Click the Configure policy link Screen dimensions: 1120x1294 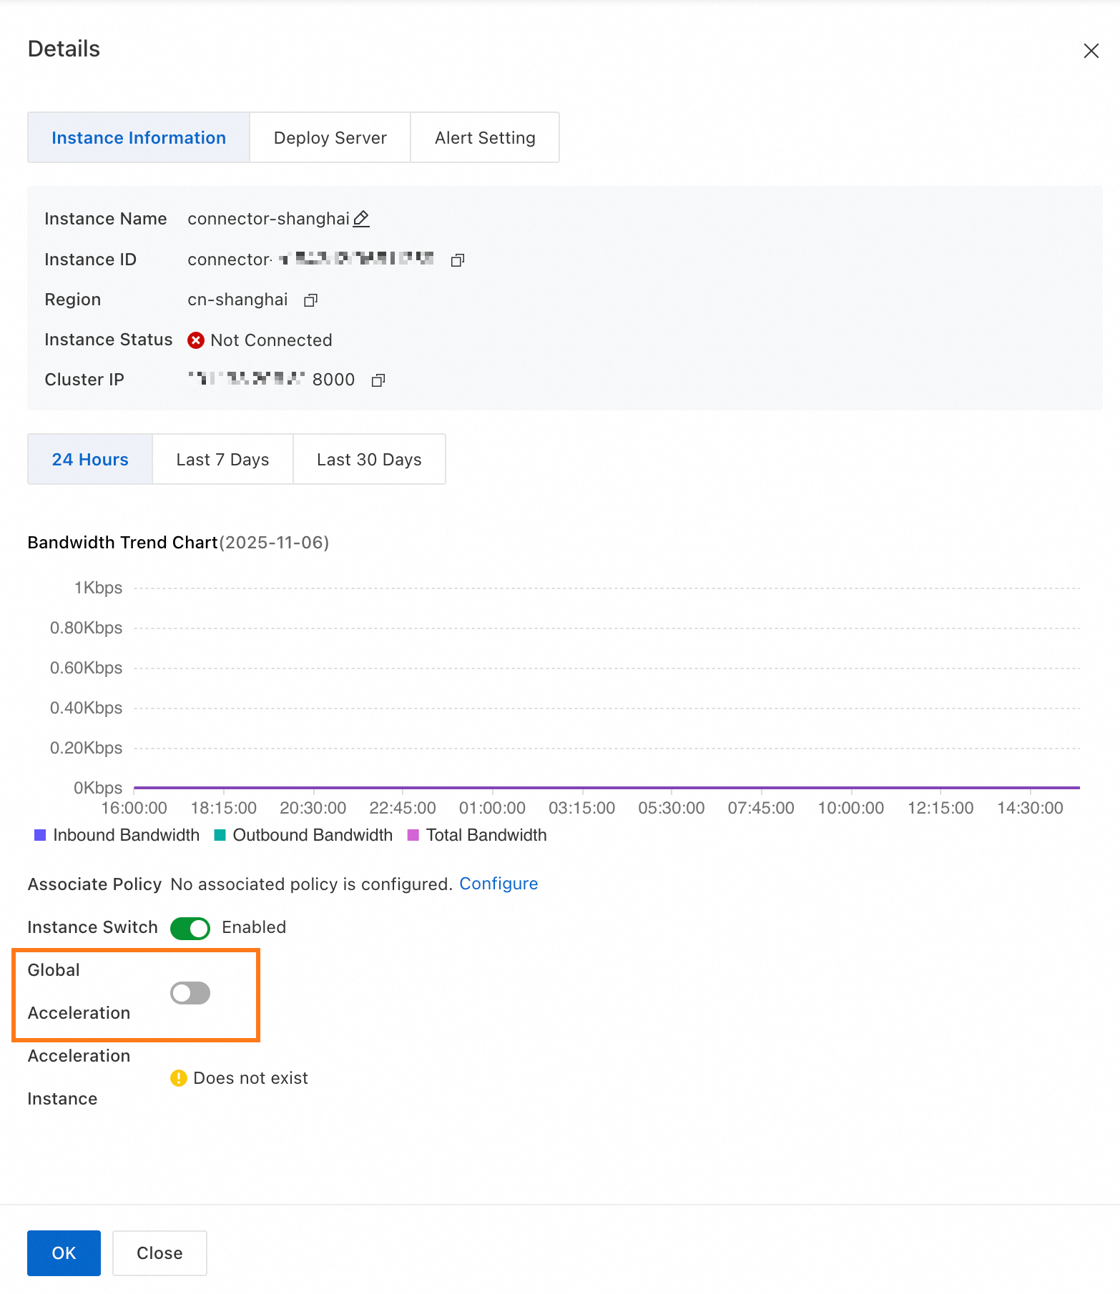(x=498, y=884)
